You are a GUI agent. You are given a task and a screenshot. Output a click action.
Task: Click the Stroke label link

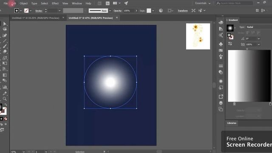click(39, 11)
